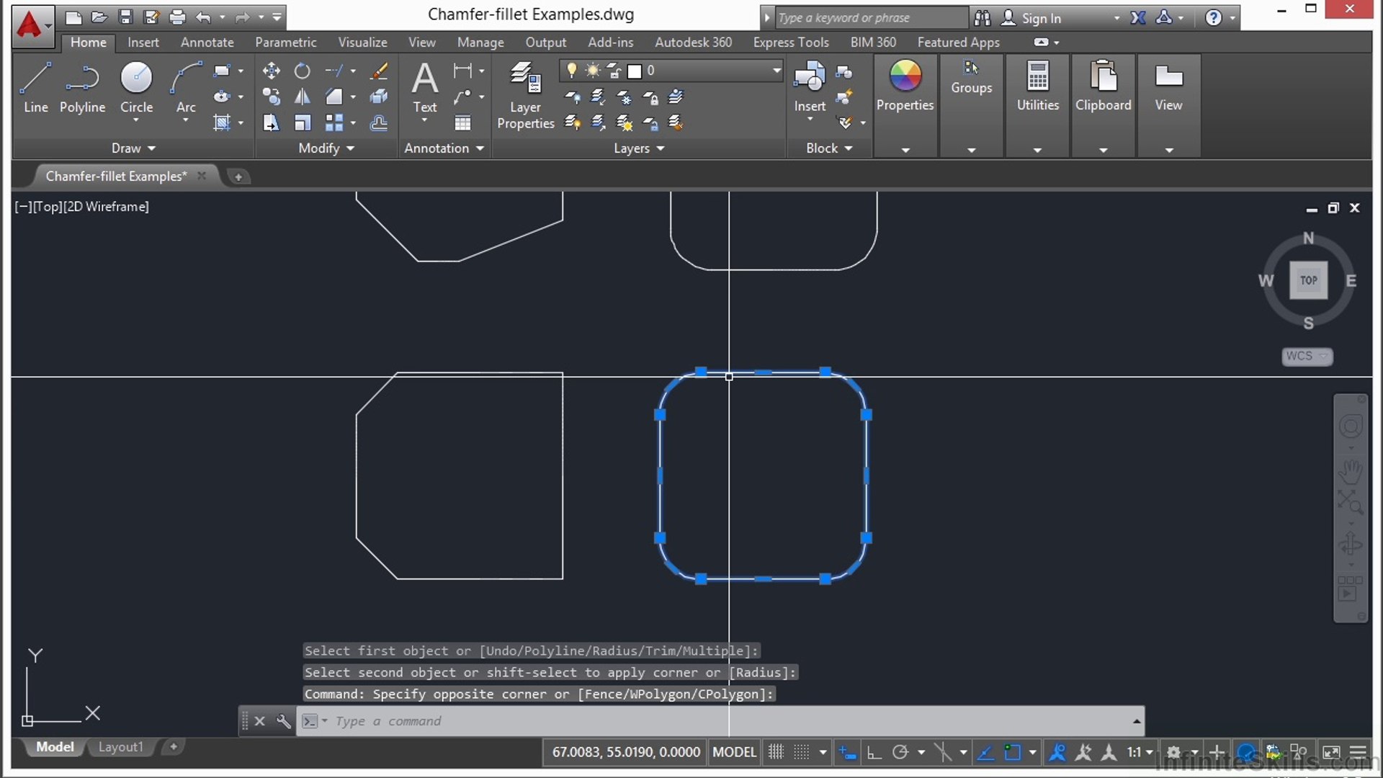Toggle polar tracking in status bar
This screenshot has height=778, width=1383.
coord(900,752)
